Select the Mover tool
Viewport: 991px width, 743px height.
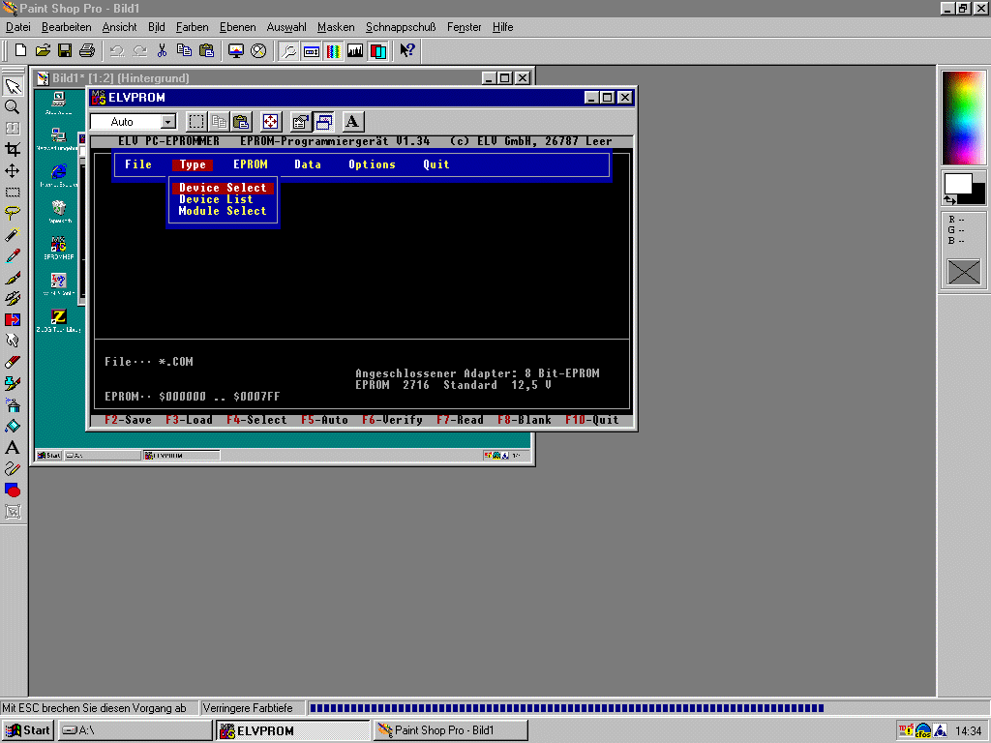(13, 170)
